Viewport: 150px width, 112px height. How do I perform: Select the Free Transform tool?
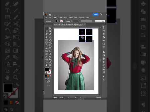point(50,48)
